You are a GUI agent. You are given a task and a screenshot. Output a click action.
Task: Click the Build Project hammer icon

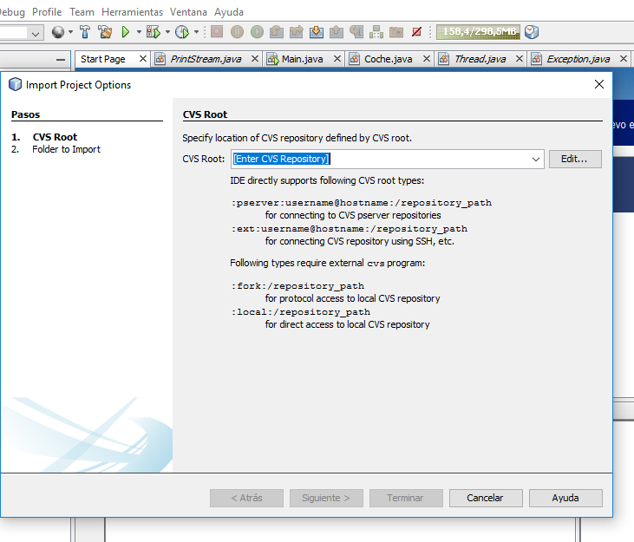[x=85, y=32]
